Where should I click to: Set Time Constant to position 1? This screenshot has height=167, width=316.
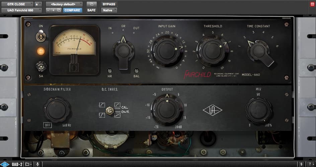(240, 47)
